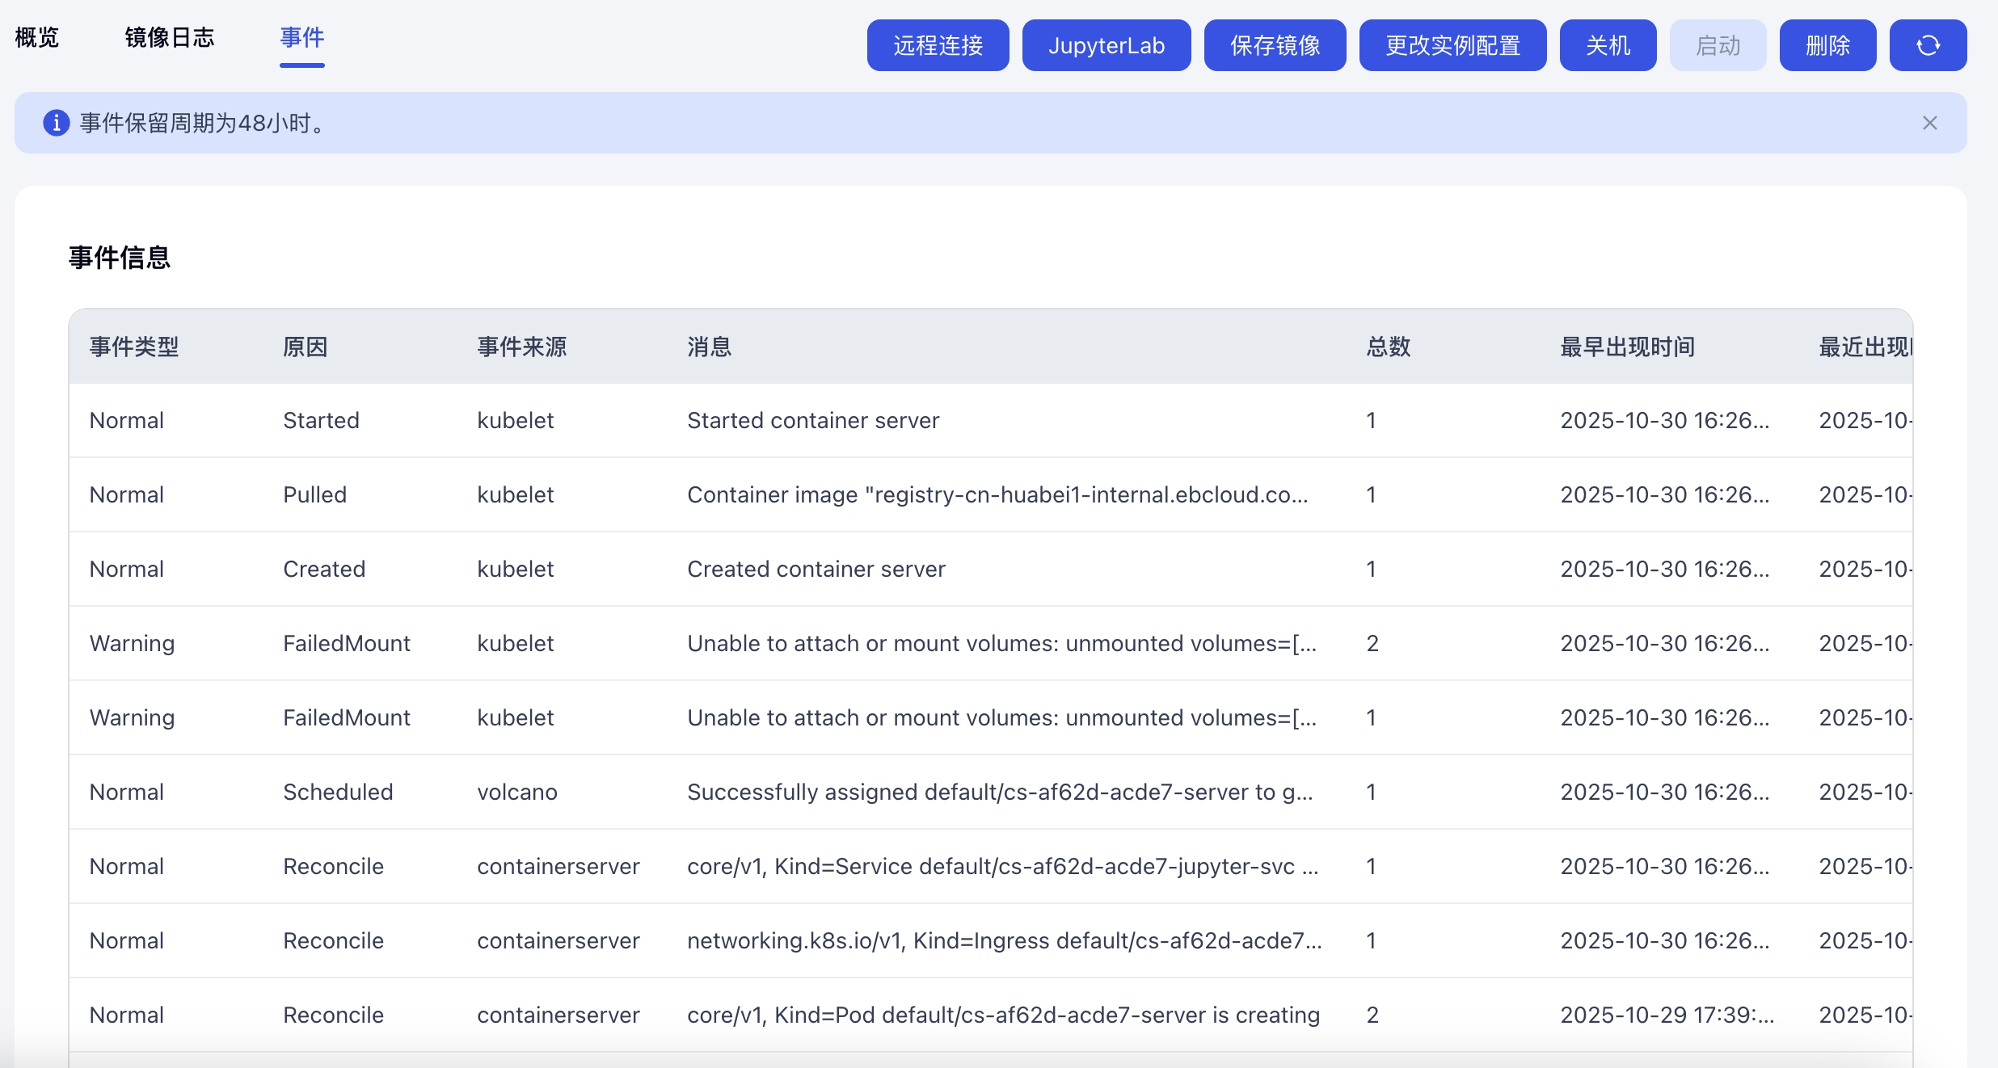Open the 远程连接 remote connection button
This screenshot has height=1068, width=1998.
coord(938,45)
